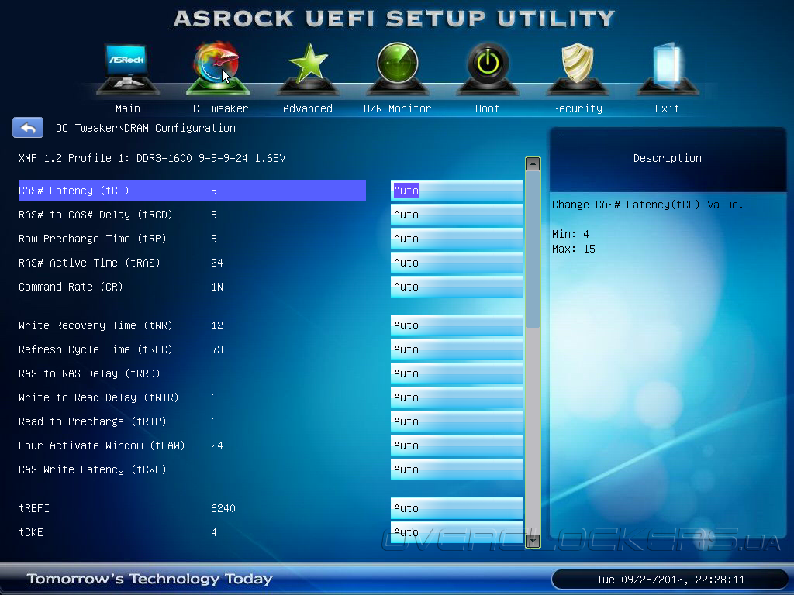This screenshot has width=794, height=595.
Task: Open the RAS to RAS Delay Auto field
Action: point(456,373)
